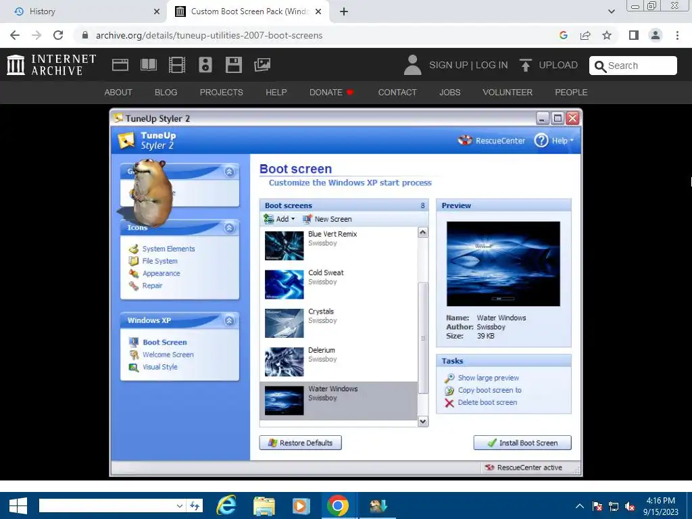Open Help dropdown arrow
Screen dimensions: 692x519
point(572,141)
